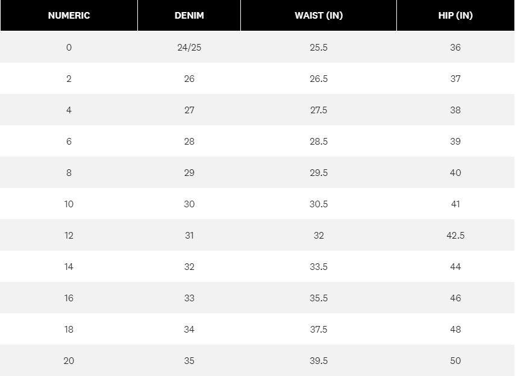Image resolution: width=518 pixels, height=376 pixels.
Task: Click hip value 50
Action: 455,361
